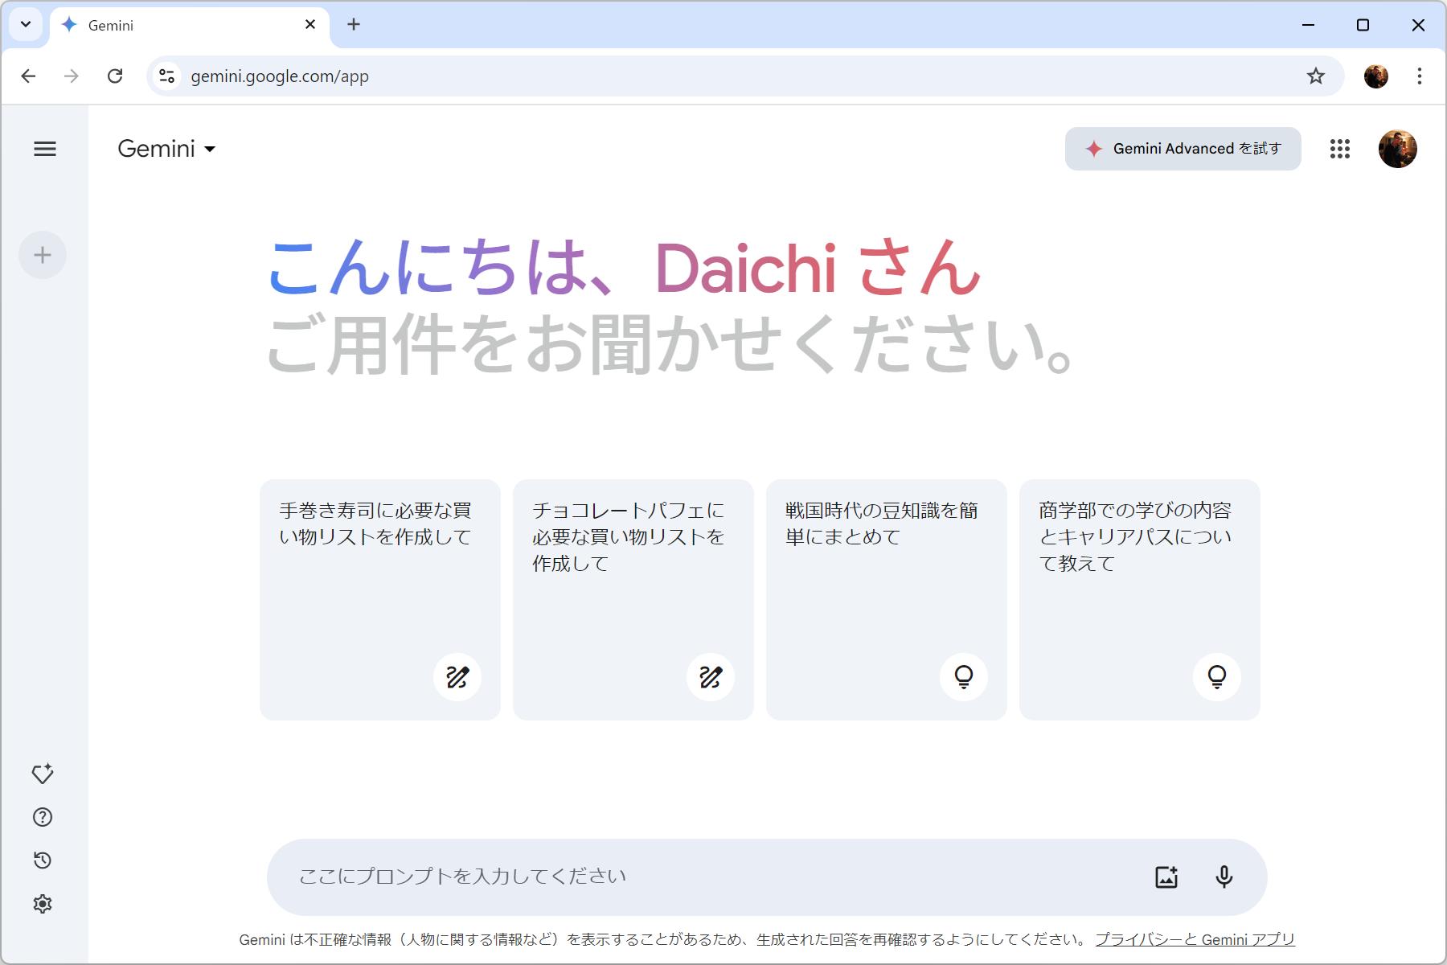Go back to the previous page
Viewport: 1447px width, 965px height.
[x=29, y=76]
